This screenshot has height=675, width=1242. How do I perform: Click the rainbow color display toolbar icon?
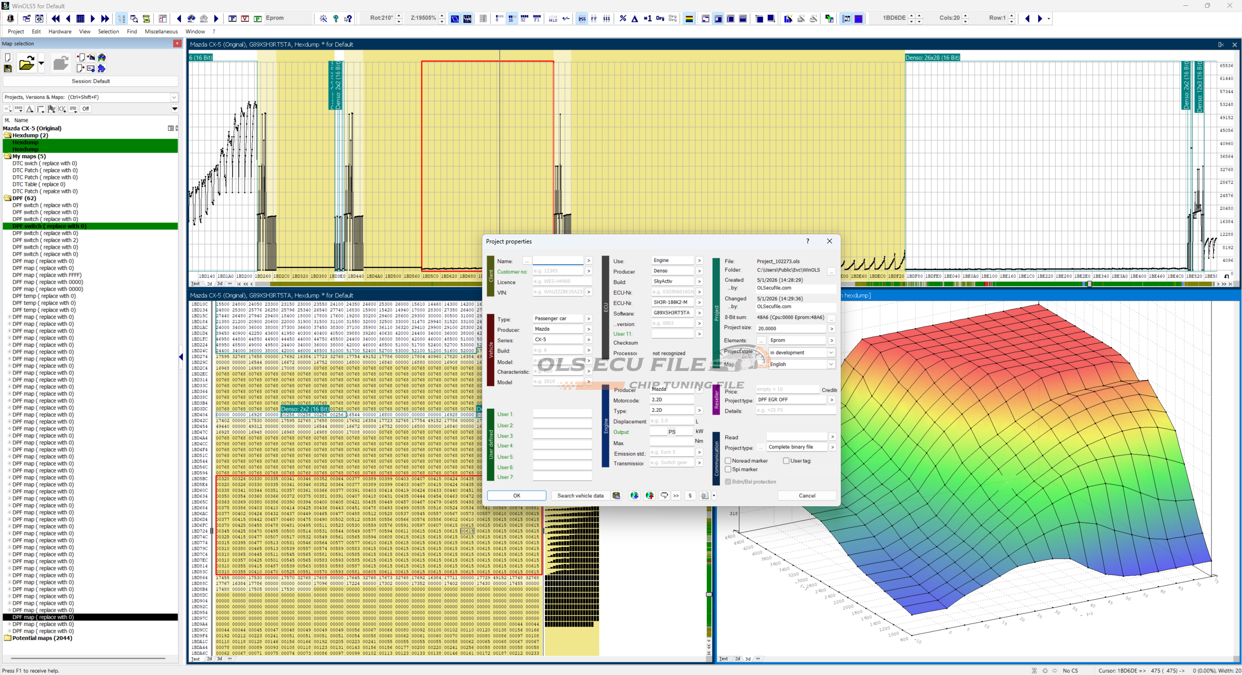[689, 18]
